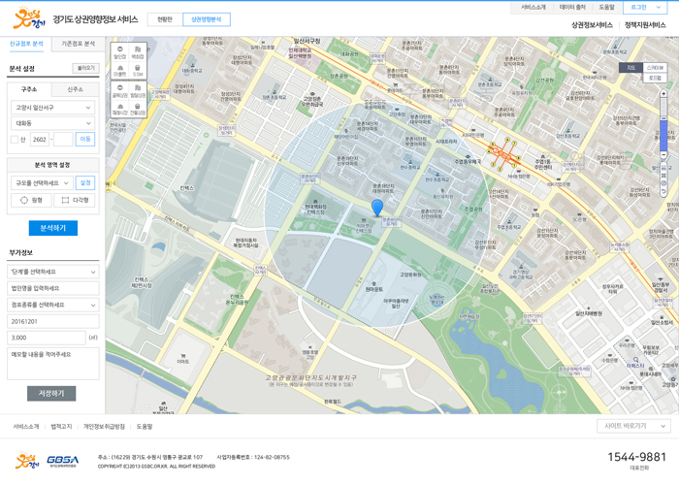
Task: Click the blue location pin on the map
Action: (x=377, y=207)
